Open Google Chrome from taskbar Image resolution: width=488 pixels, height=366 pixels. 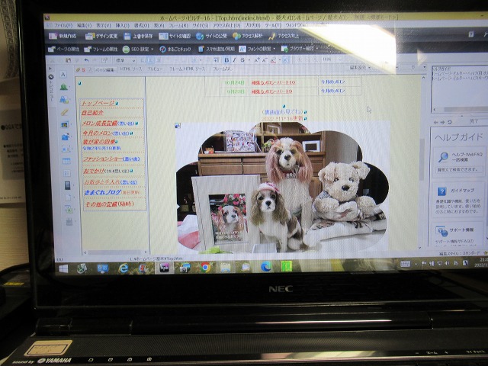205,268
